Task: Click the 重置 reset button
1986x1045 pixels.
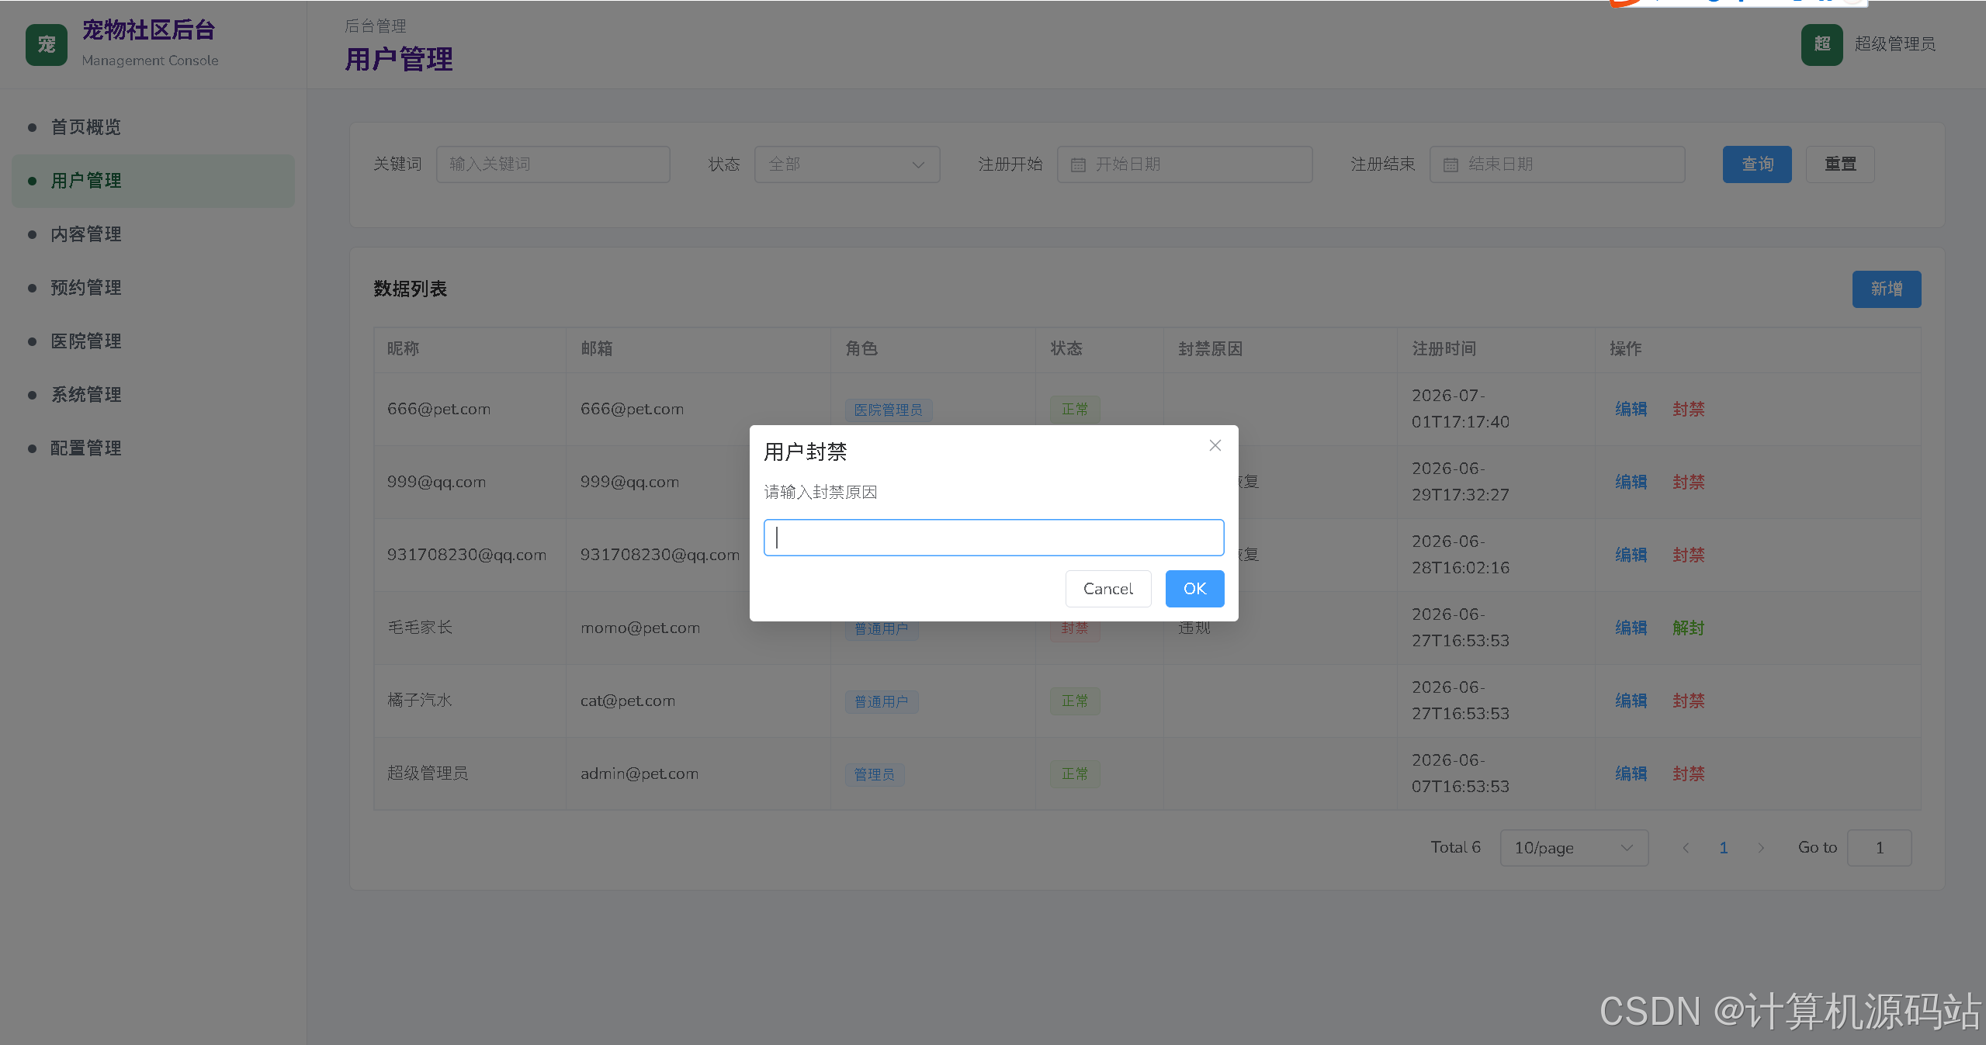Action: pos(1840,164)
